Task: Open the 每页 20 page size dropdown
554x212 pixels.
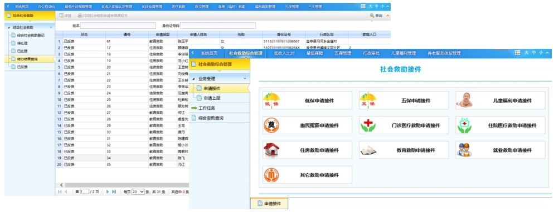Action: click(138, 191)
